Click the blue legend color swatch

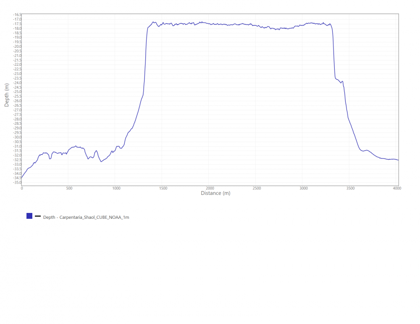pos(29,216)
